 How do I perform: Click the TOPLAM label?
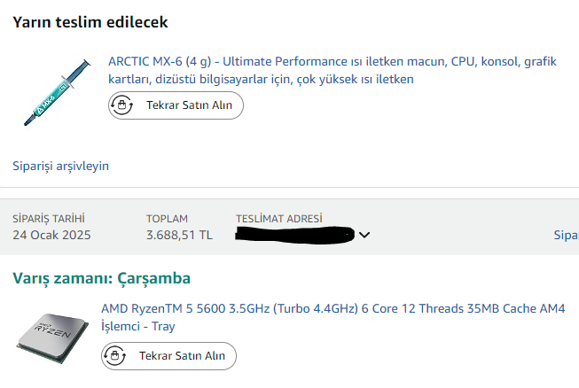168,219
